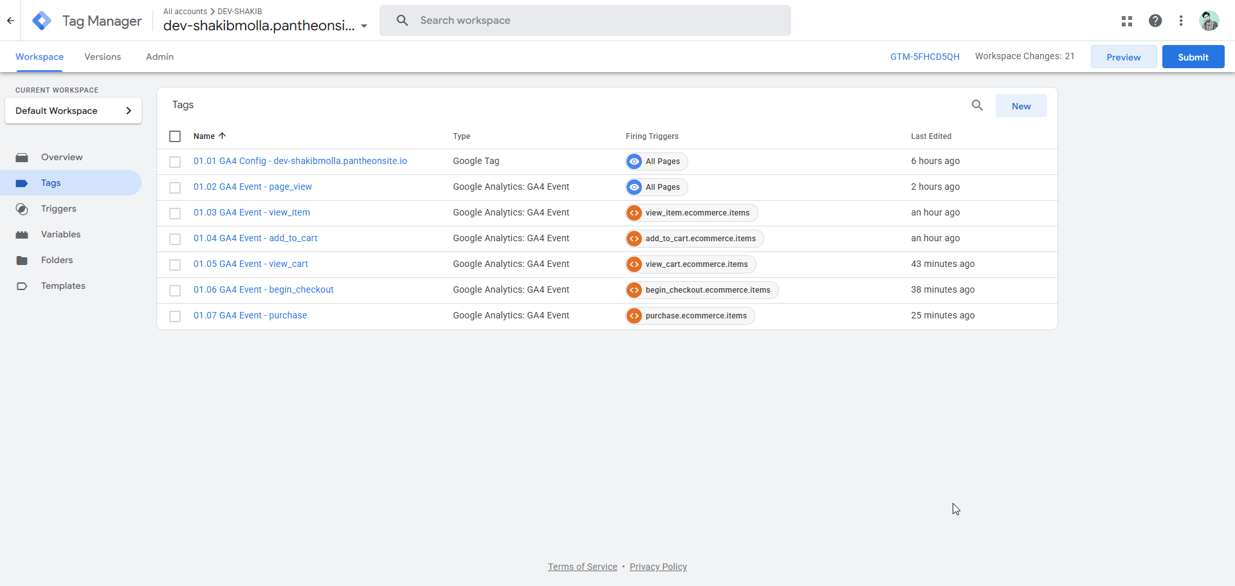Open Workspace Changes: 21

(x=1025, y=57)
